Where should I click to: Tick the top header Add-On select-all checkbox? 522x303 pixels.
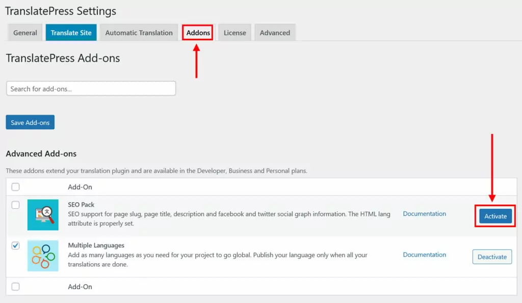click(x=15, y=186)
